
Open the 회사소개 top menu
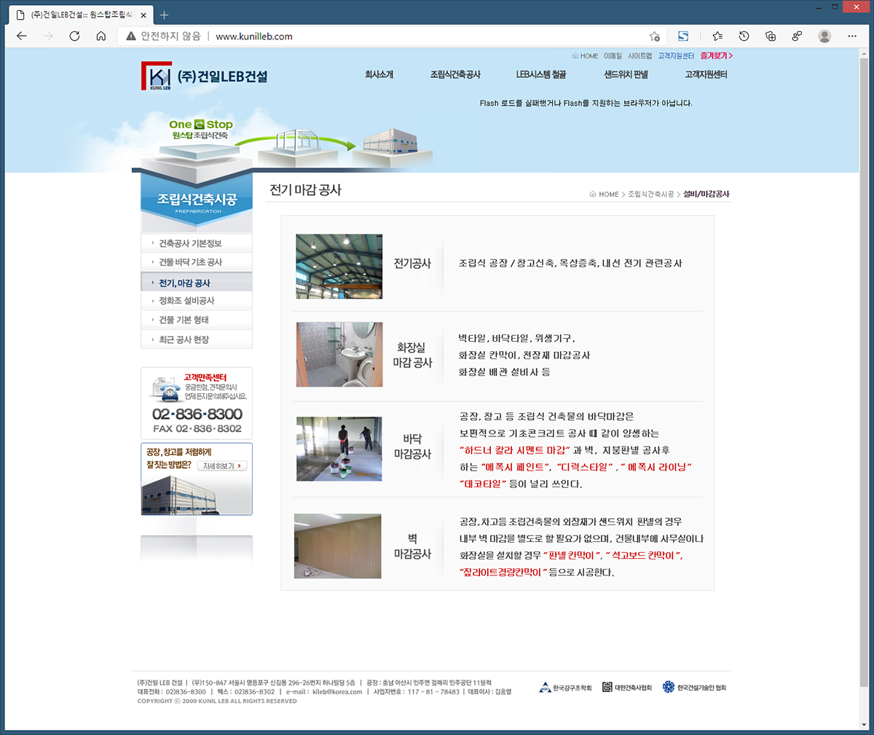pos(379,74)
